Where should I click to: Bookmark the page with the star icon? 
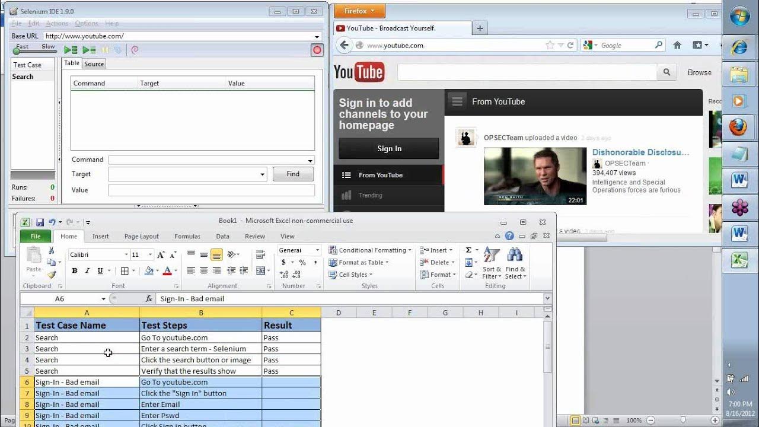pyautogui.click(x=550, y=45)
